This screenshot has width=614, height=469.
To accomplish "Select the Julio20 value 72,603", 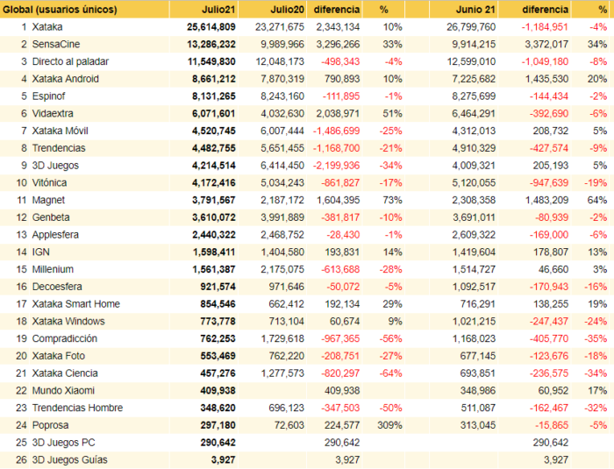I will pos(289,425).
